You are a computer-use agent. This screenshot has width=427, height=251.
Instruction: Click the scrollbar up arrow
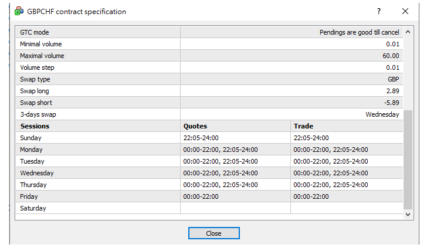pos(408,32)
